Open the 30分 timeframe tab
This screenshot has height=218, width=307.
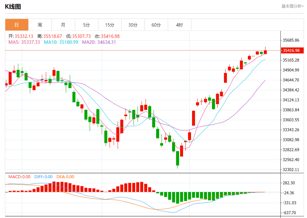(133, 25)
